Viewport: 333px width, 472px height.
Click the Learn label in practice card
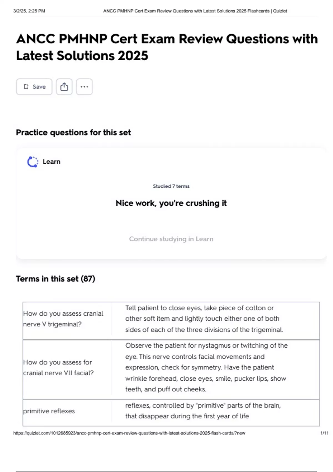[51, 162]
